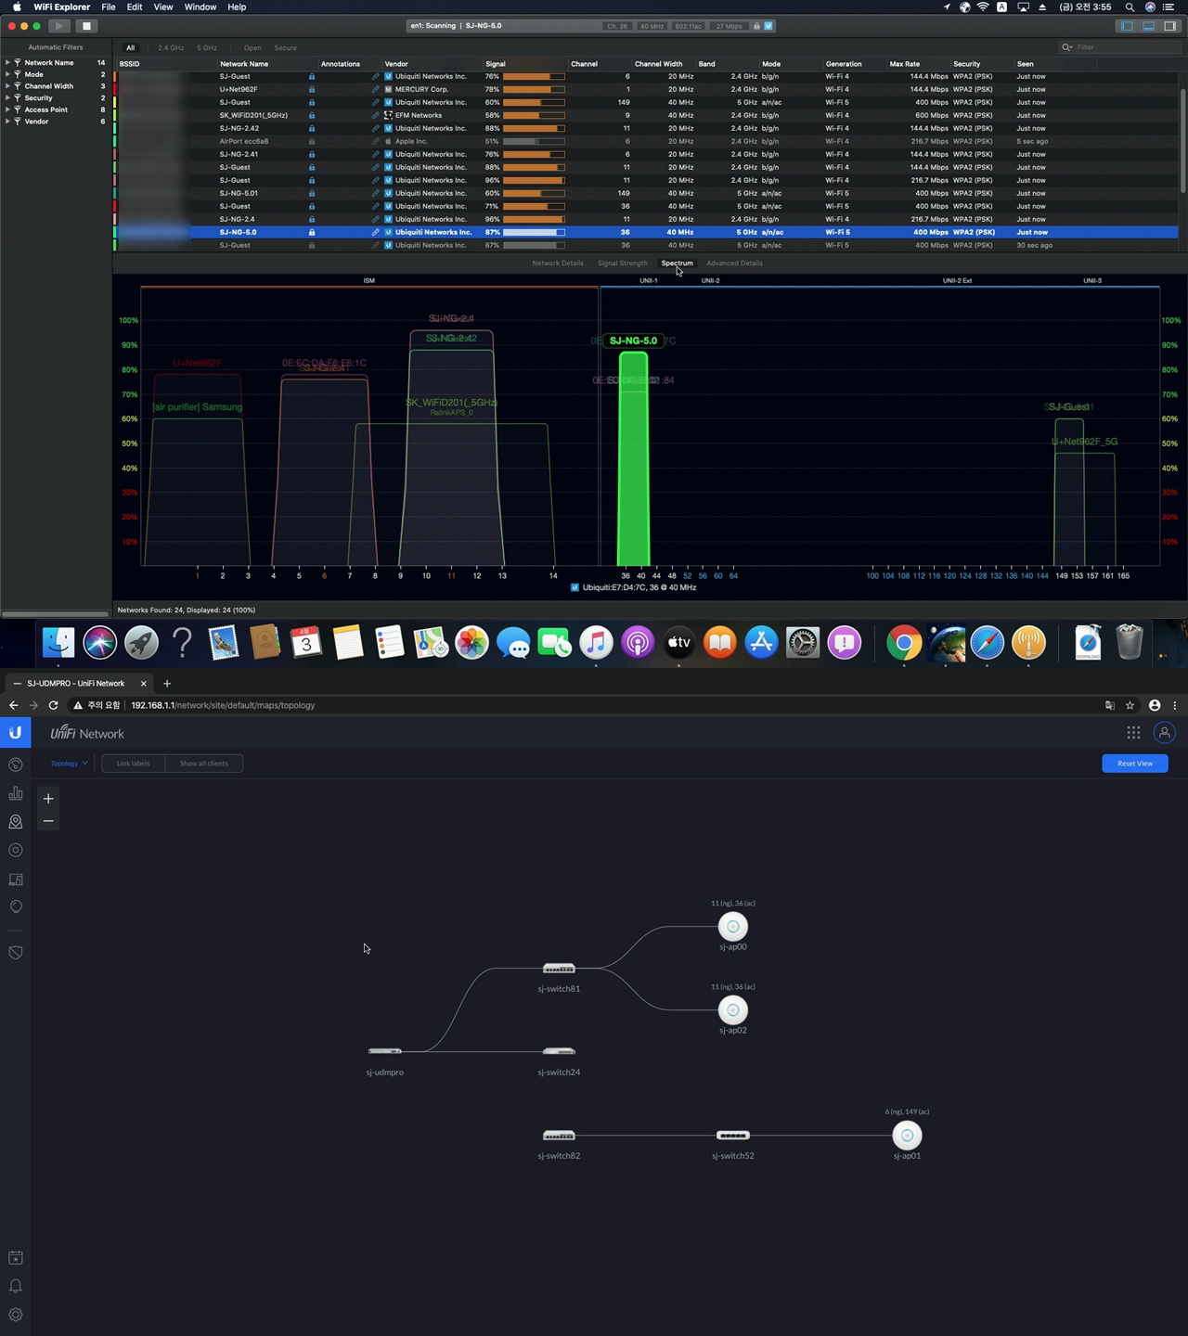Click the Google Translate icon in the address bar
The width and height of the screenshot is (1188, 1336).
pyautogui.click(x=1109, y=705)
